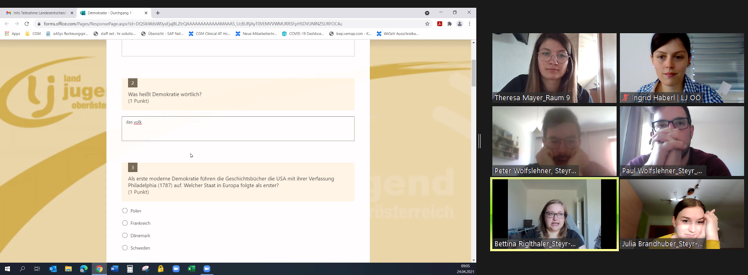Screen dimensions: 748x275
Task: Open Calculator from the taskbar
Action: (x=130, y=269)
